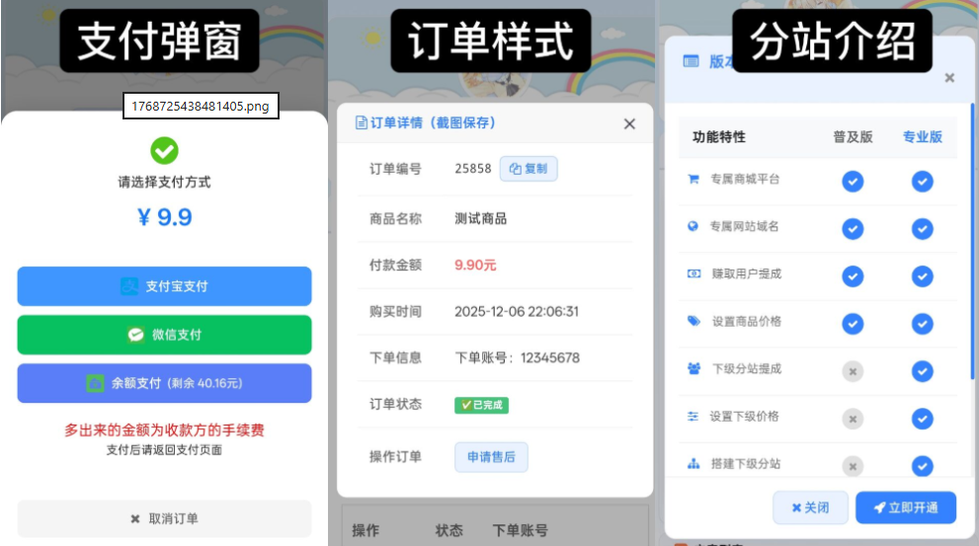
Task: Select the Professional edition (专业版) column header
Action: pyautogui.click(x=922, y=137)
